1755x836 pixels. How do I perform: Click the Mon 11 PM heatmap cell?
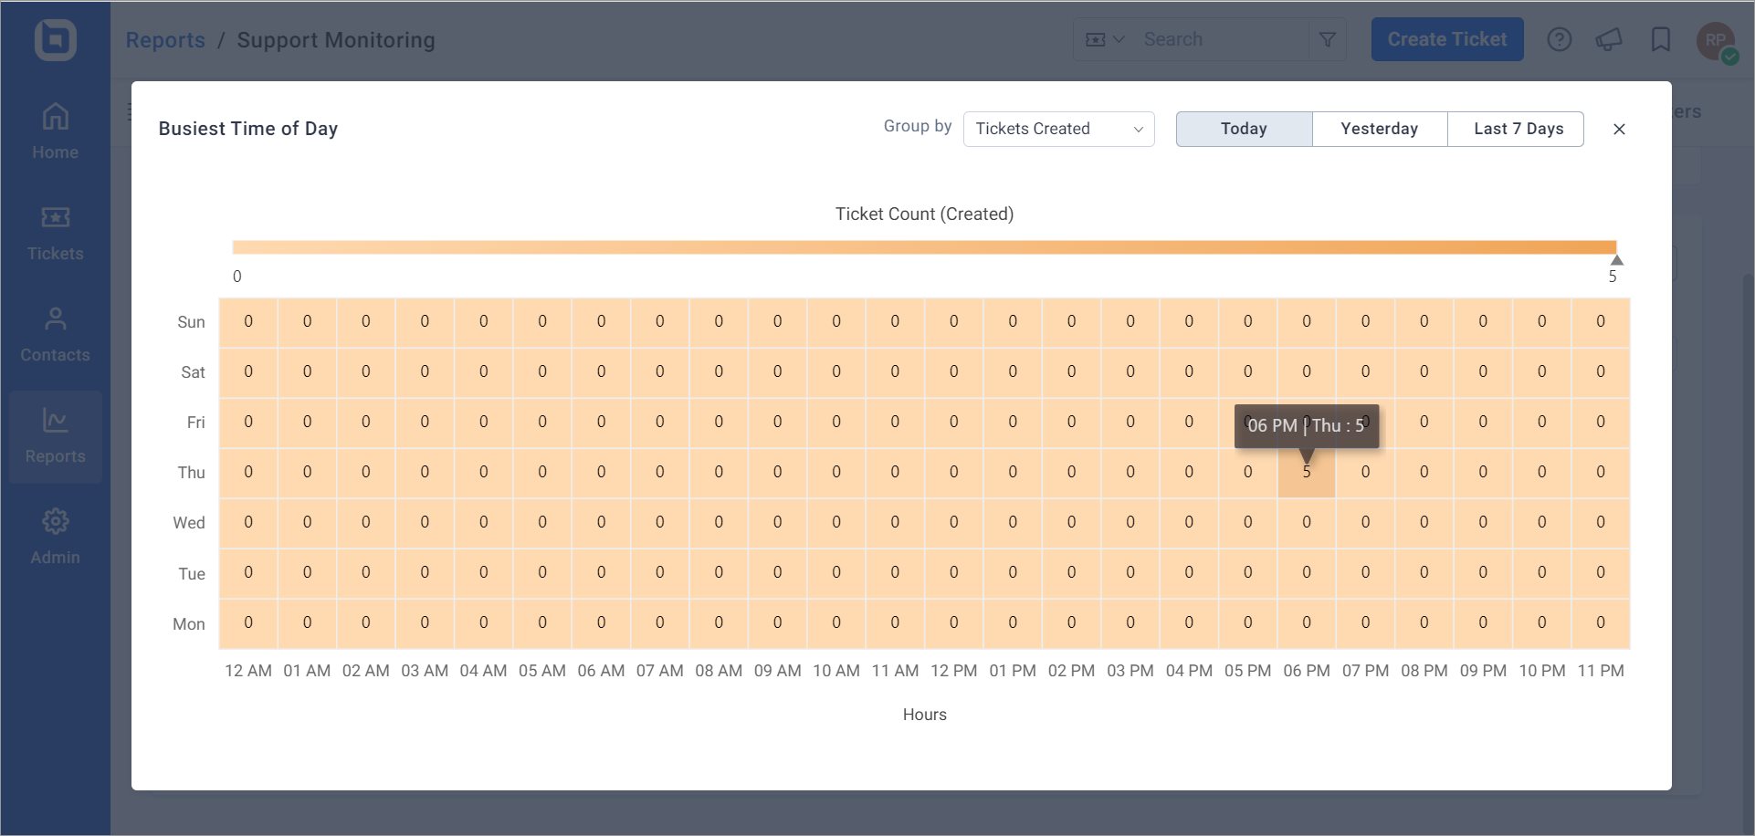(x=1601, y=622)
